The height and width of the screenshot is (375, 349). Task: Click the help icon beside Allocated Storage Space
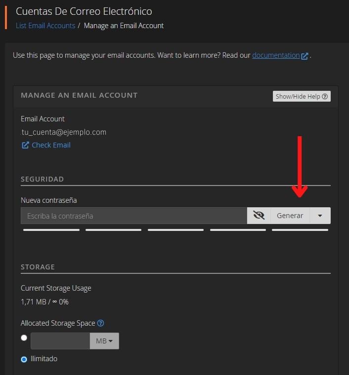click(101, 323)
